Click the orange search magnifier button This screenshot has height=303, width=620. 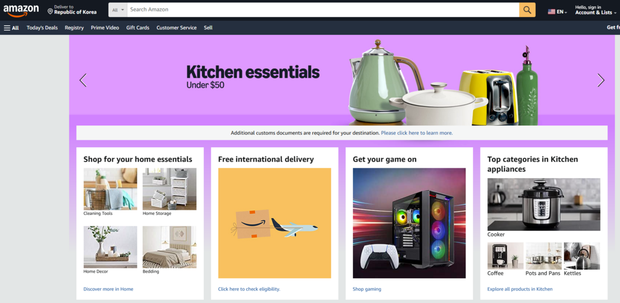click(527, 10)
